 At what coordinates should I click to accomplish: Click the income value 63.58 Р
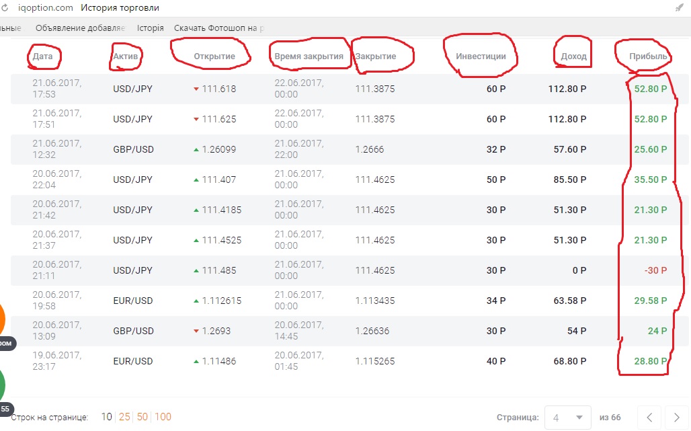click(570, 301)
